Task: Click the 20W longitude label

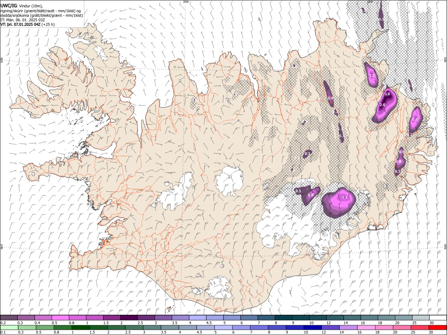Action: (x=186, y=2)
